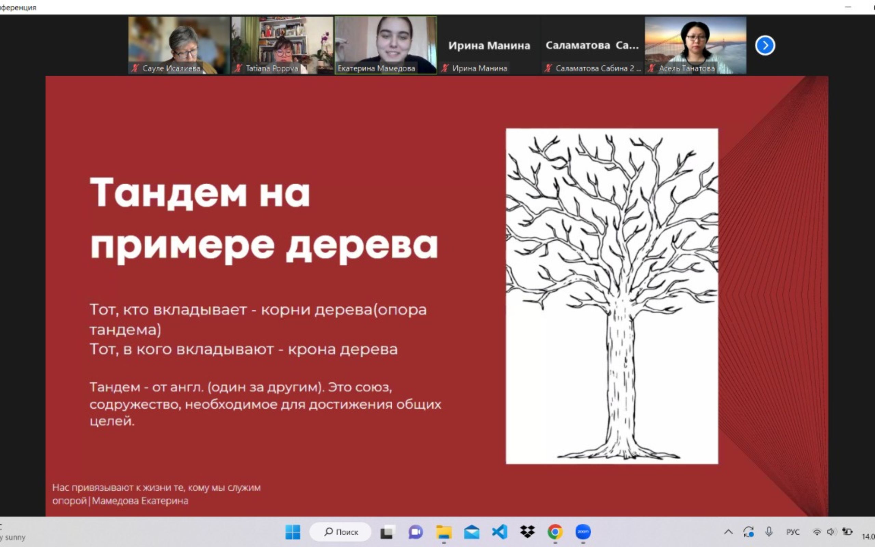Viewport: 875px width, 547px height.
Task: Open Google Chrome in the taskbar
Action: point(555,531)
